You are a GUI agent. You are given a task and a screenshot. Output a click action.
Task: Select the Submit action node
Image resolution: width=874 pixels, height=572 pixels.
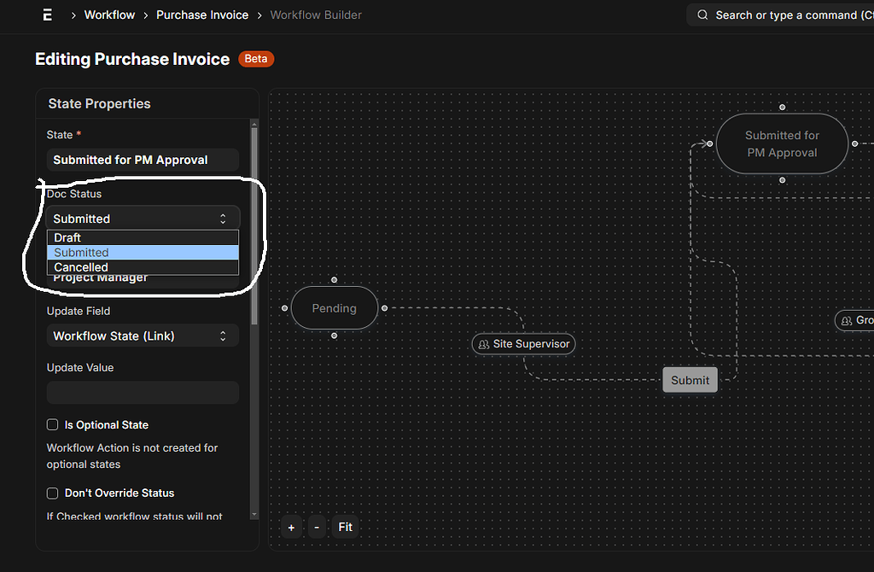(x=690, y=380)
